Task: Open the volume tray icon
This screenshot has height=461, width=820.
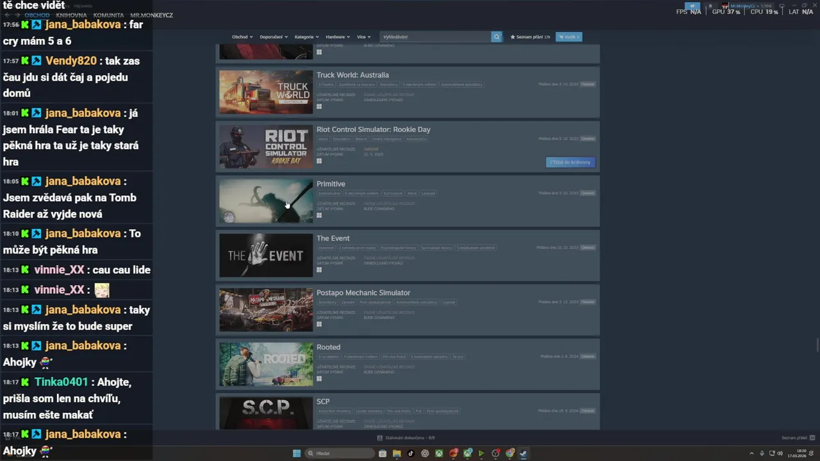Action: [780, 453]
